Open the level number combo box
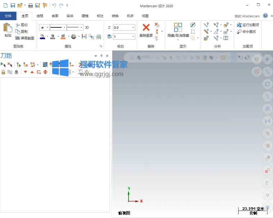The width and height of the screenshot is (273, 218). 133,37
